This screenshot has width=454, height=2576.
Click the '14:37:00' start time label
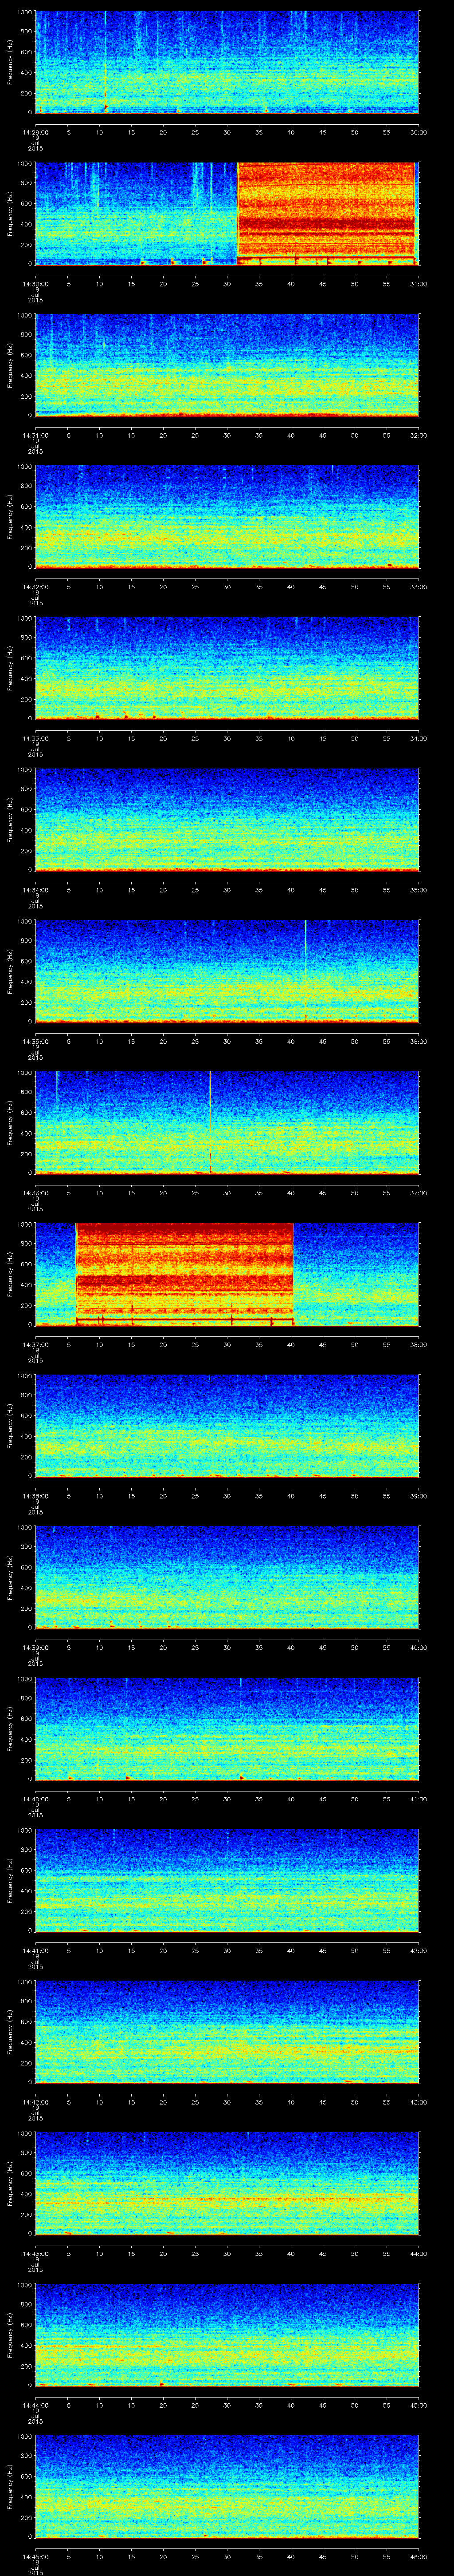(35, 1344)
